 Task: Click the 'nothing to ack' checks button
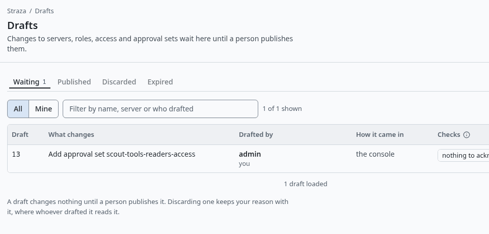coord(464,156)
